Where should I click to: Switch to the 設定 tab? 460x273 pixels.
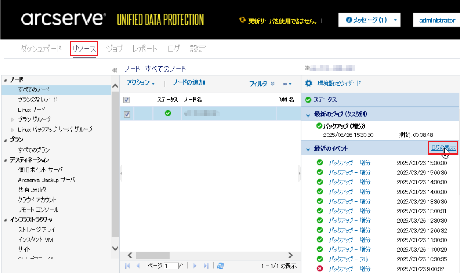(198, 49)
